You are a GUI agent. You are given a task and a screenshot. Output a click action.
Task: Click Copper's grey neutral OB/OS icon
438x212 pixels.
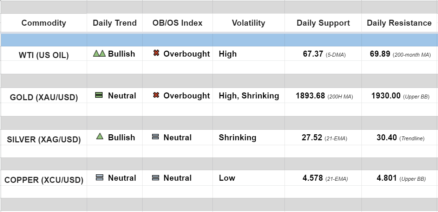156,178
